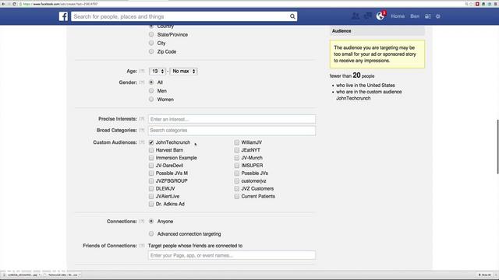Click Friends of Connections help icon
Viewport: 499px width, 280px height.
click(x=142, y=246)
